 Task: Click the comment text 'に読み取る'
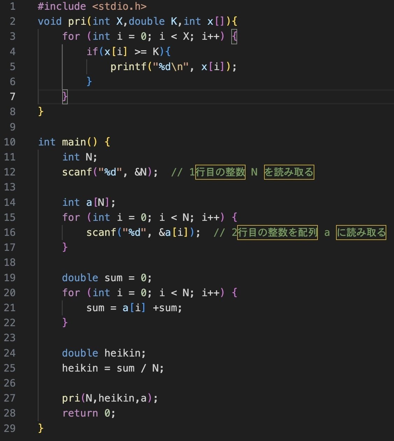[x=362, y=232]
